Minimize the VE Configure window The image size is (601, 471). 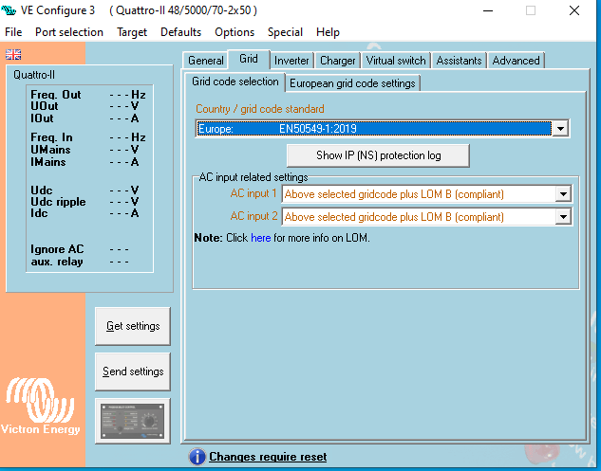click(x=488, y=10)
